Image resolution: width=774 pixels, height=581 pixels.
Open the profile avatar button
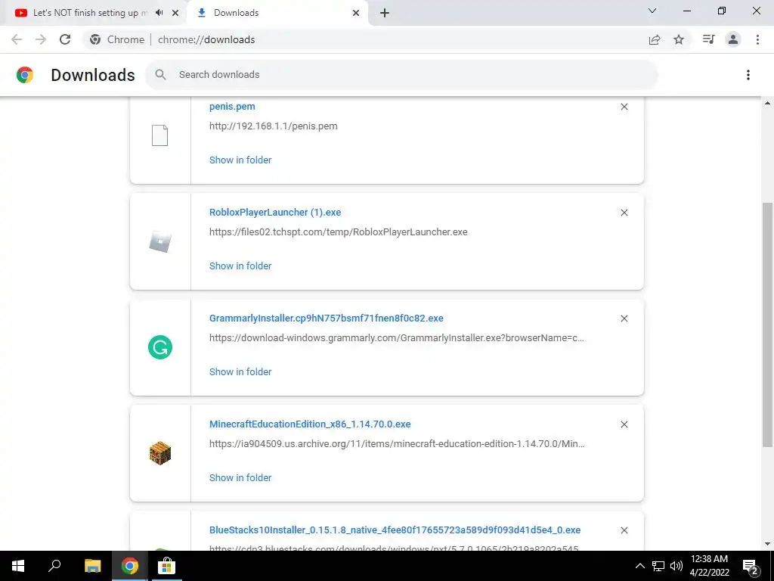[x=733, y=39]
